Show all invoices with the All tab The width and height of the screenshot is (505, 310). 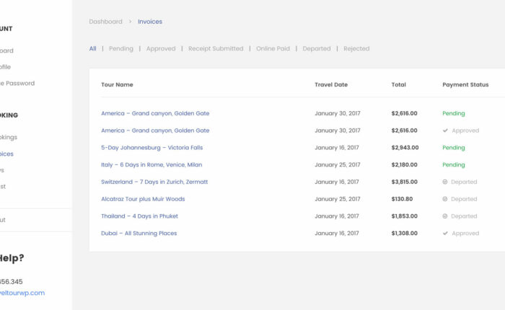pos(92,49)
